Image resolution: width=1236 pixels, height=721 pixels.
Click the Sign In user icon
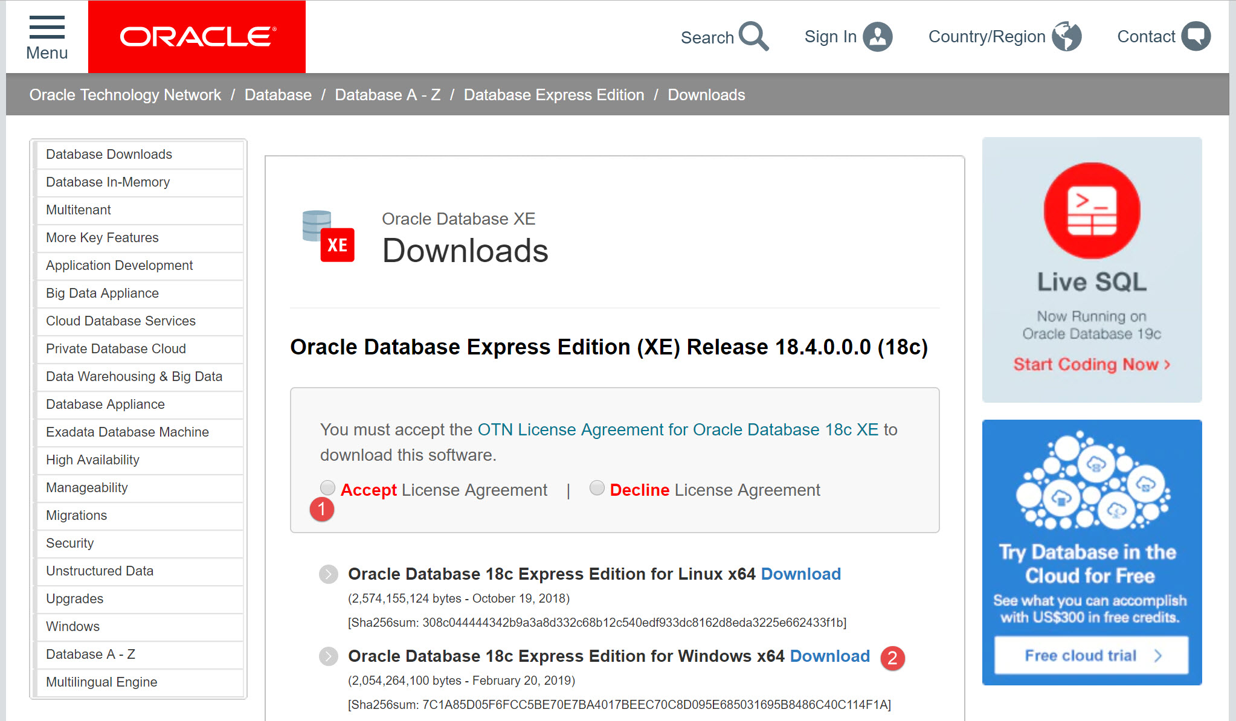pos(877,37)
